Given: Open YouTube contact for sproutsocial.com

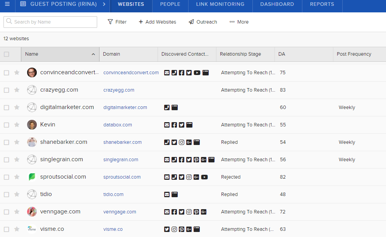Looking at the screenshot, I should [x=204, y=177].
